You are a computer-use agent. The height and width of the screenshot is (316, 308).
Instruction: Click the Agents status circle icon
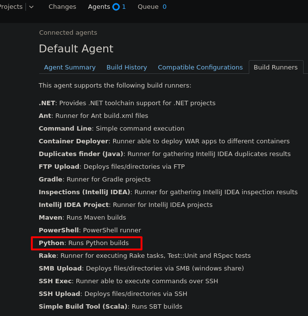116,7
